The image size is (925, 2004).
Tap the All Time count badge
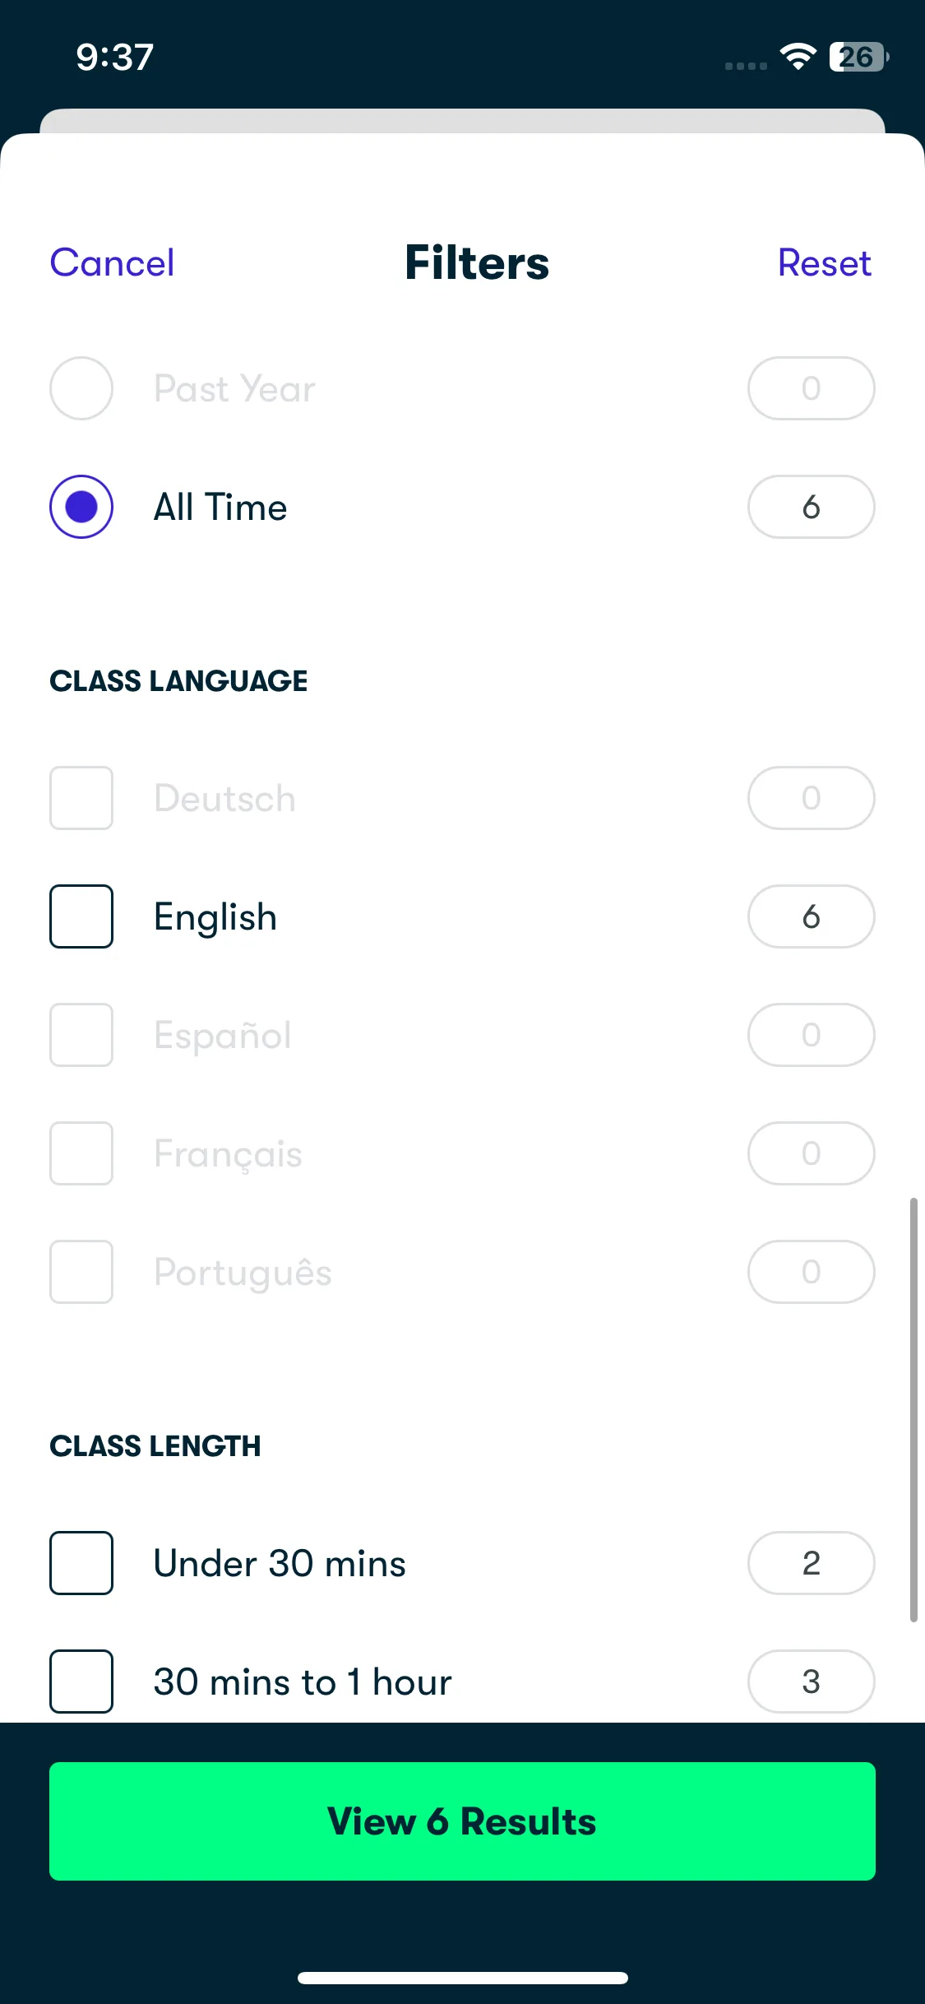[812, 507]
